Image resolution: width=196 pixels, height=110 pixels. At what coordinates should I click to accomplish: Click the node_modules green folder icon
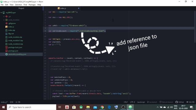click(x=6, y=20)
